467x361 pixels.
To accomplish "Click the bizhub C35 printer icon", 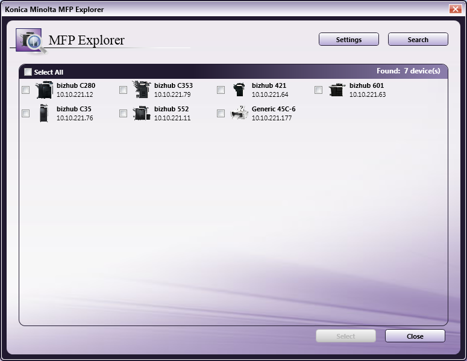I will point(44,113).
